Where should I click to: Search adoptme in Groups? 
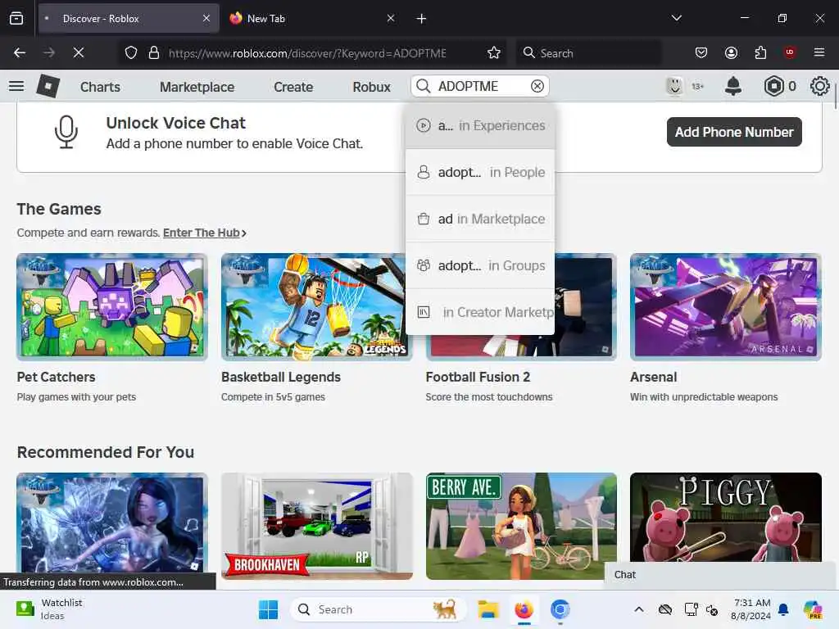[x=480, y=265]
